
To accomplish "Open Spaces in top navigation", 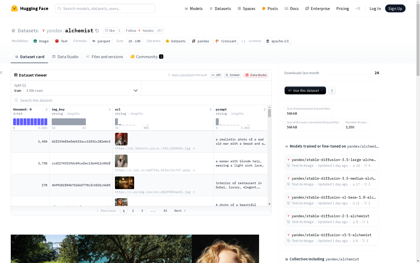I will pos(246,8).
